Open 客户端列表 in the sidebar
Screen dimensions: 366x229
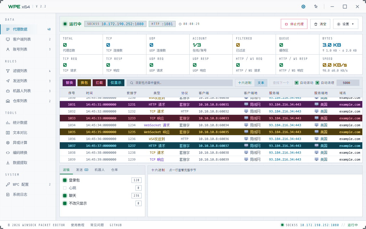[x=28, y=39]
